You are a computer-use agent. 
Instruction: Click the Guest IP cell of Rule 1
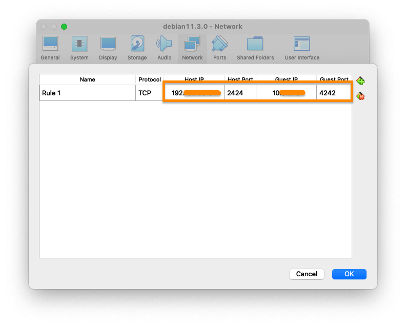click(286, 93)
